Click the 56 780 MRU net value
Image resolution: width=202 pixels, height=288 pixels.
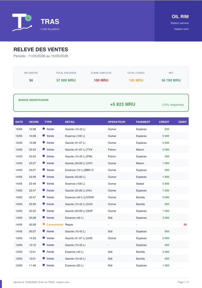[171, 80]
